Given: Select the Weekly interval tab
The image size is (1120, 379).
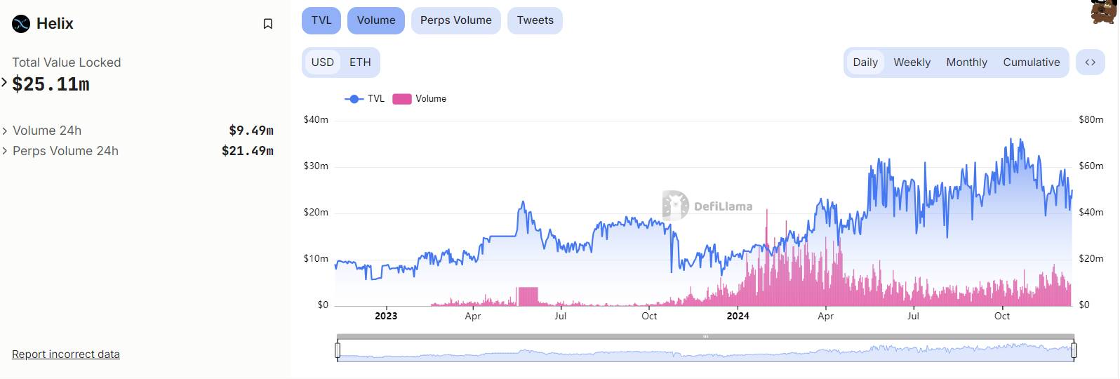Looking at the screenshot, I should pyautogui.click(x=912, y=62).
